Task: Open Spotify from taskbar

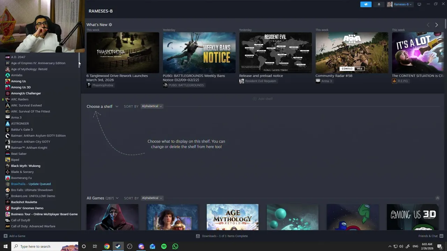Action: click(164, 246)
